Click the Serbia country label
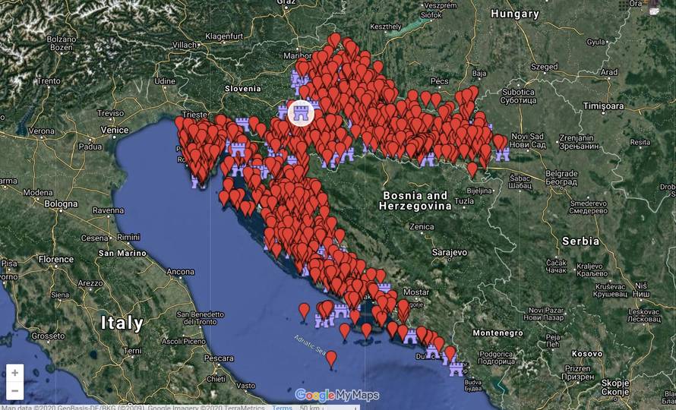 pos(580,241)
